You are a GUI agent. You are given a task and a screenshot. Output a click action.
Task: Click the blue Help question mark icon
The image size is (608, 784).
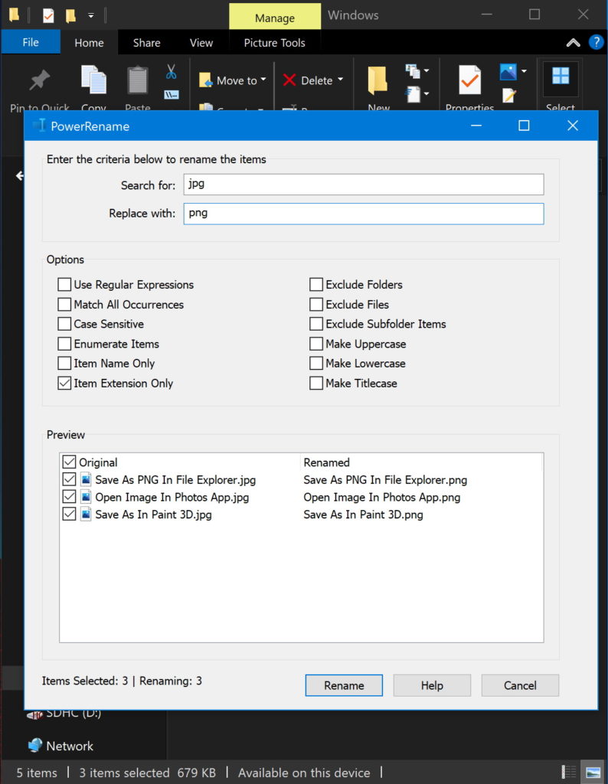(596, 42)
